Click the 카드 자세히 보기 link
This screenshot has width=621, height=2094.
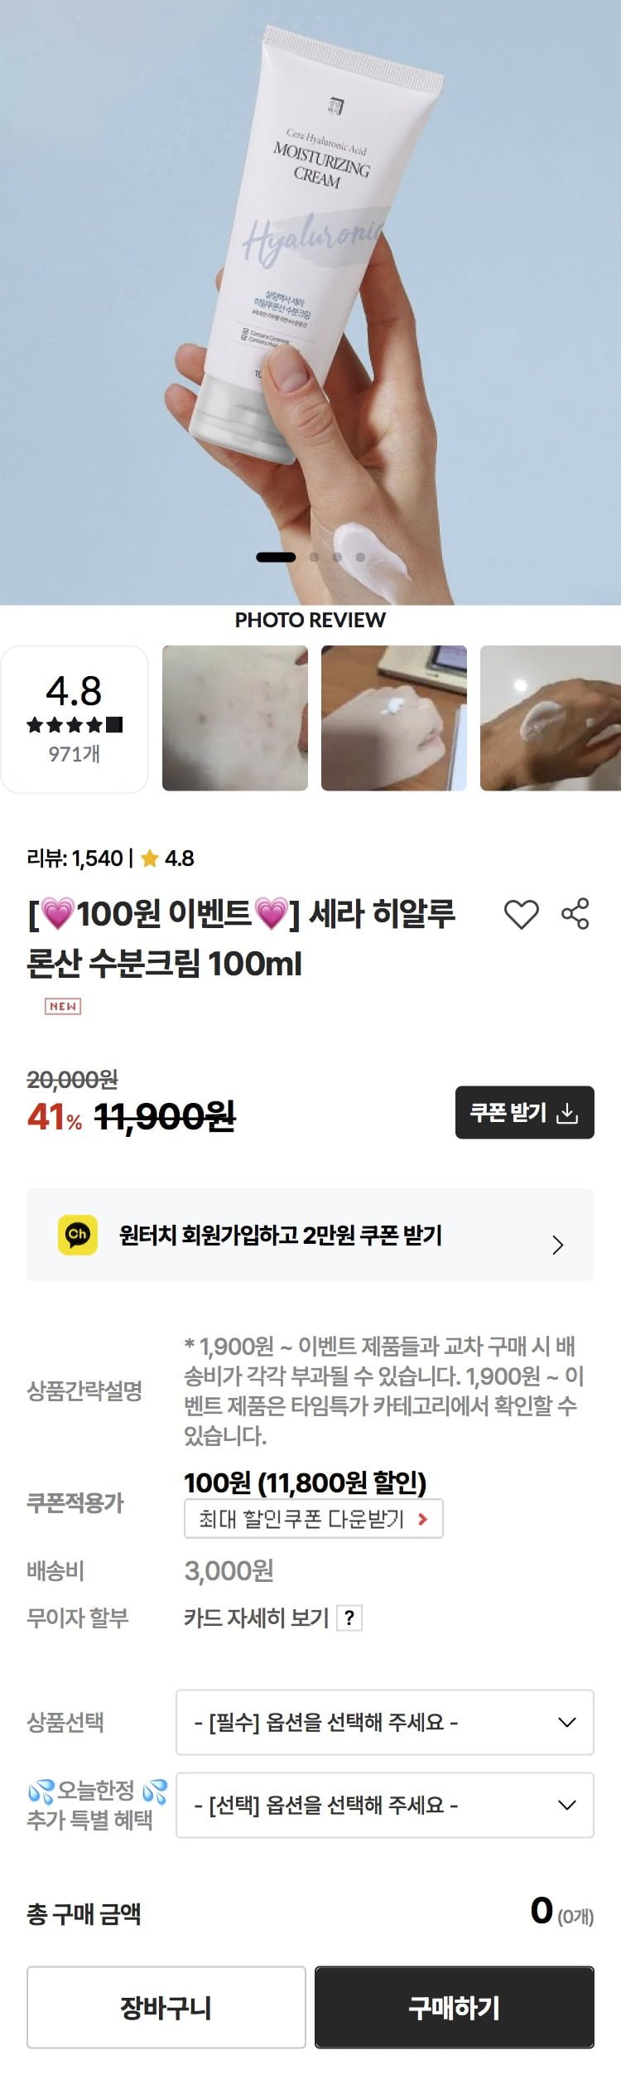coord(257,1618)
